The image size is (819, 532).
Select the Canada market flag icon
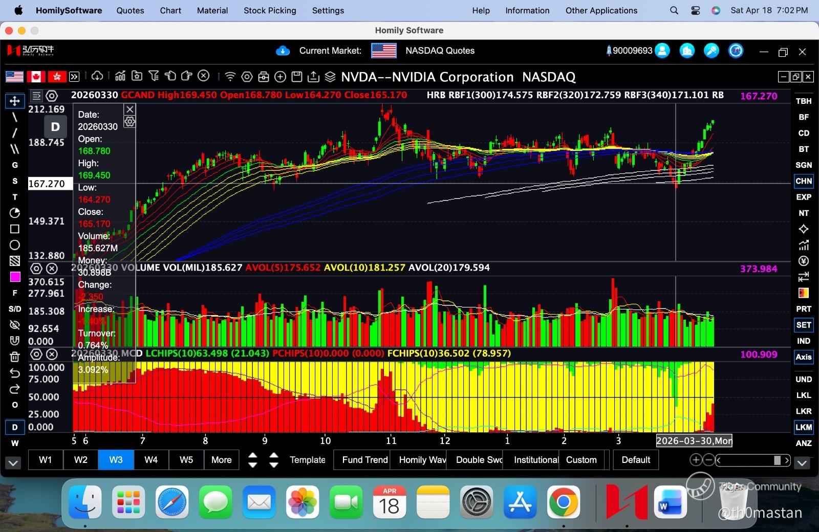click(x=36, y=77)
